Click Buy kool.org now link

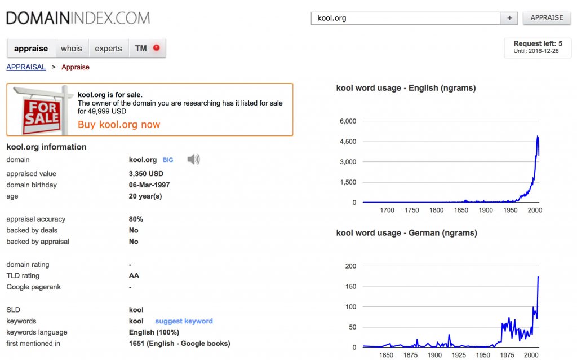click(119, 125)
